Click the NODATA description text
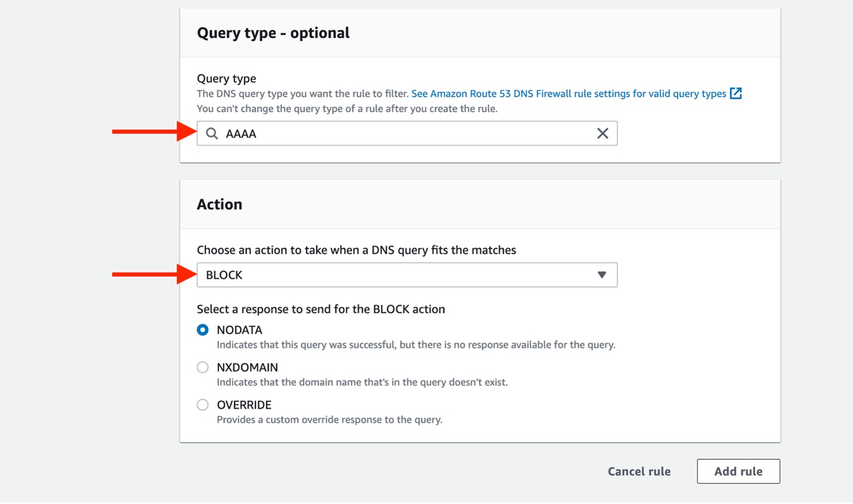 tap(416, 345)
